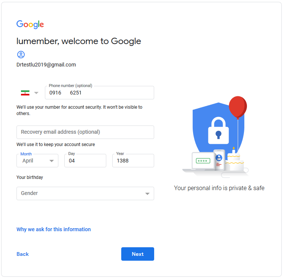The height and width of the screenshot is (279, 284).
Task: Click the padlock on the shield
Action: click(x=219, y=131)
